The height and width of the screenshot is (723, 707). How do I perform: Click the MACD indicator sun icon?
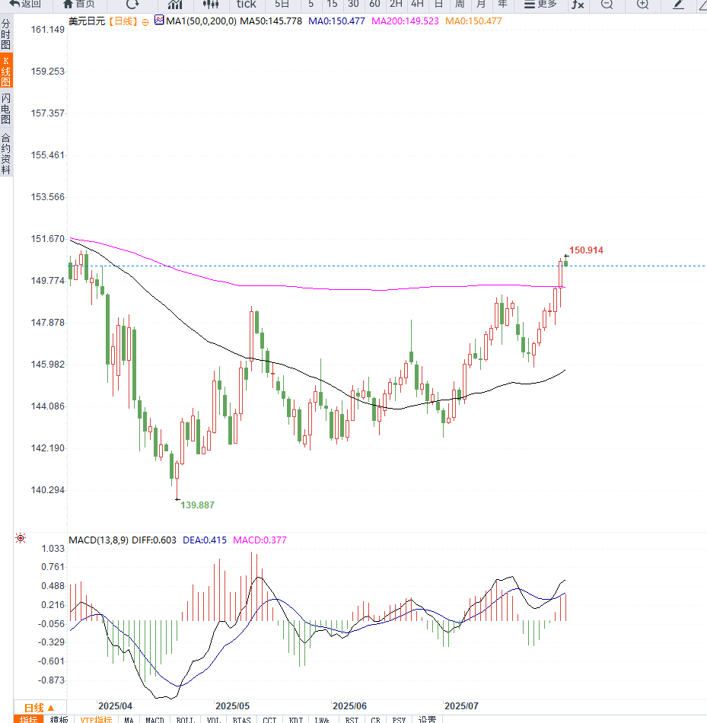[x=21, y=538]
